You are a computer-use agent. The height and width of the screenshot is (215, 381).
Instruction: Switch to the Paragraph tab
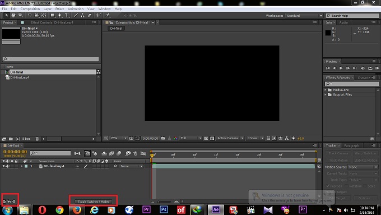(351, 145)
